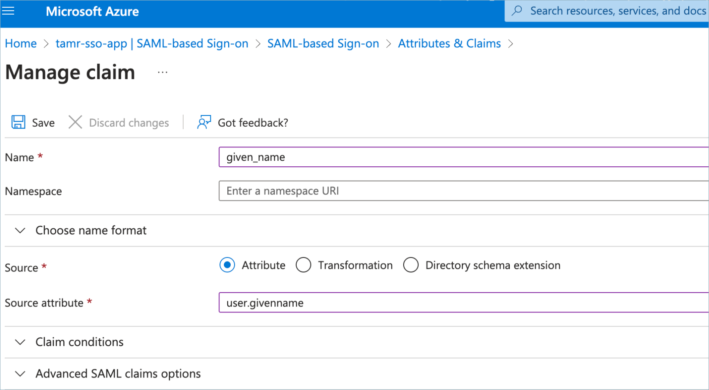Image resolution: width=709 pixels, height=390 pixels.
Task: Click the Got feedback? button
Action: [x=253, y=123]
